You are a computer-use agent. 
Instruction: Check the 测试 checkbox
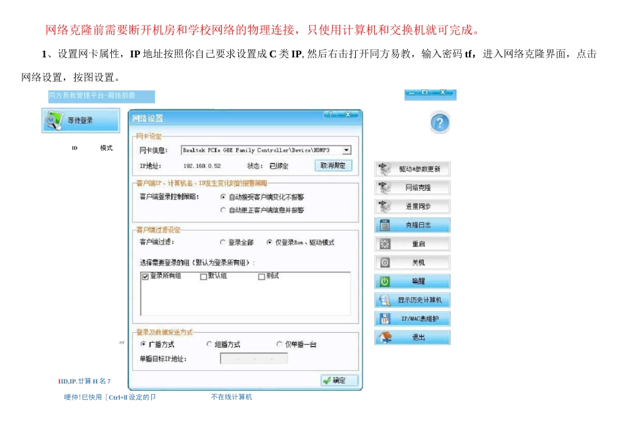click(261, 277)
